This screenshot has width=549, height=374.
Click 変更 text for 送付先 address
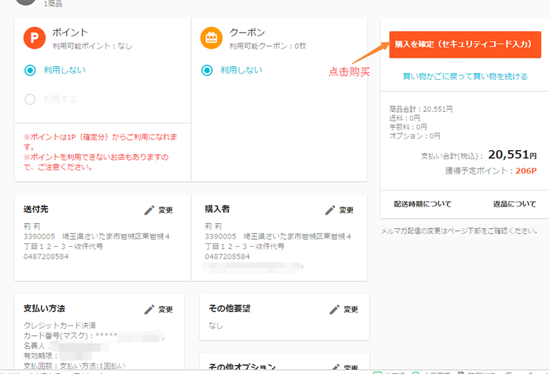pyautogui.click(x=165, y=210)
